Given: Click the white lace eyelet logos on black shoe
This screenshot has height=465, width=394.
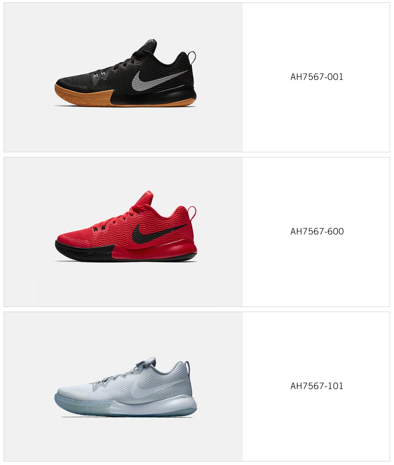Looking at the screenshot, I should [99, 74].
